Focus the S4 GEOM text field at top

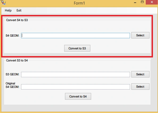coord(75,36)
